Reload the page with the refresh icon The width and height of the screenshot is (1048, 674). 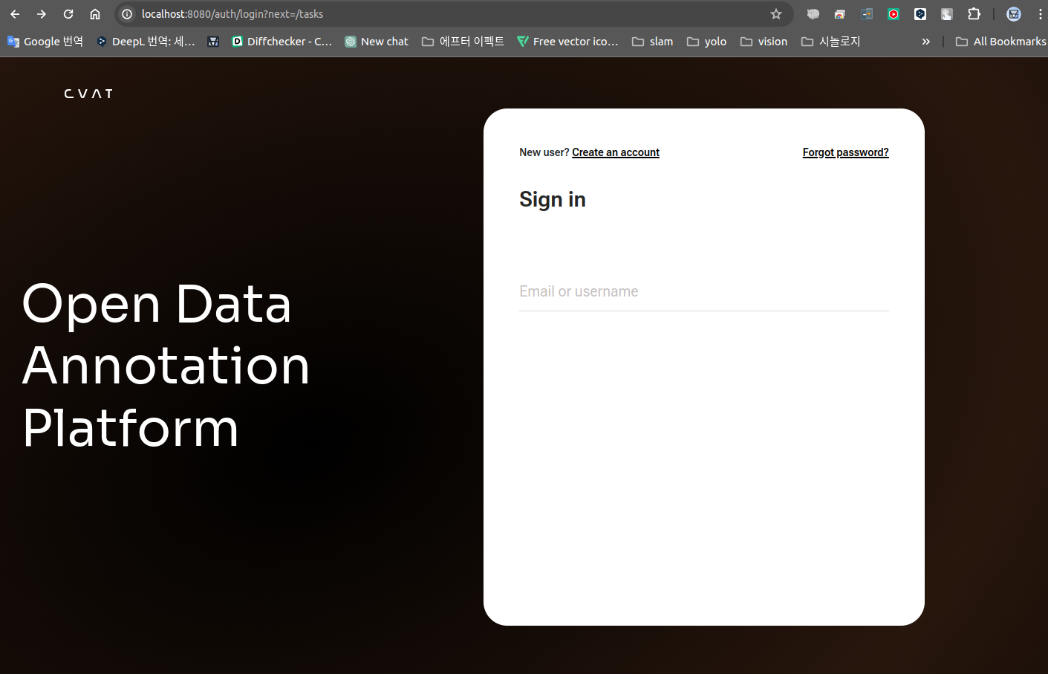click(68, 14)
